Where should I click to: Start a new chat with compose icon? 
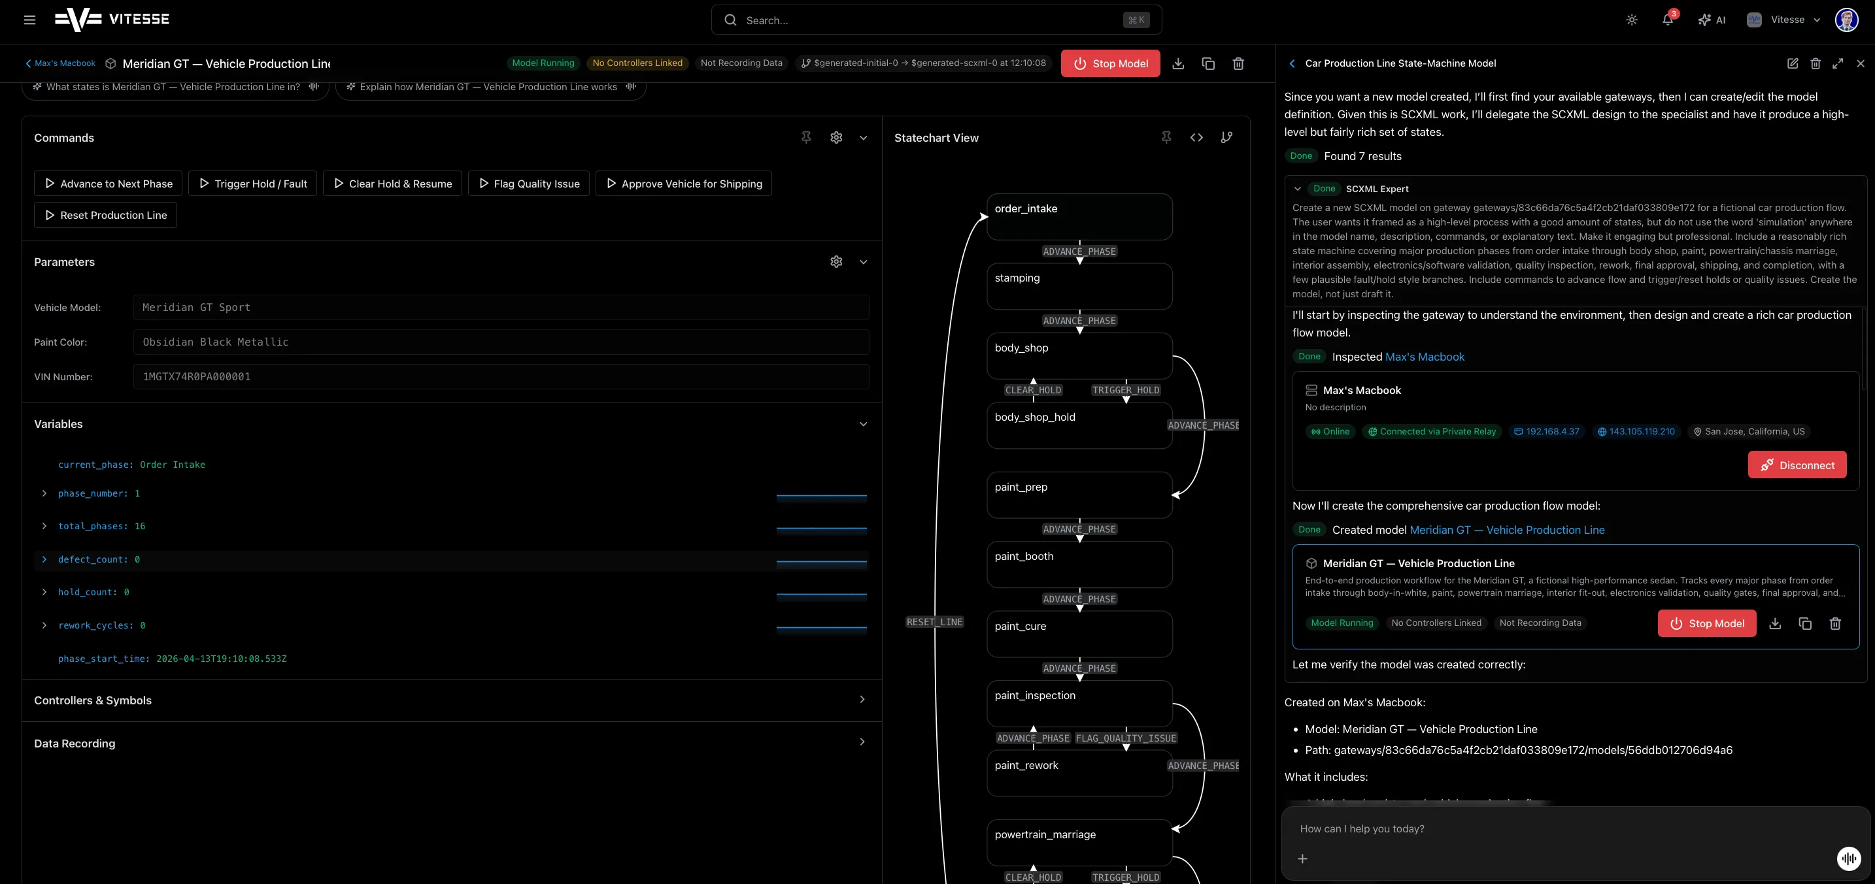pyautogui.click(x=1793, y=63)
